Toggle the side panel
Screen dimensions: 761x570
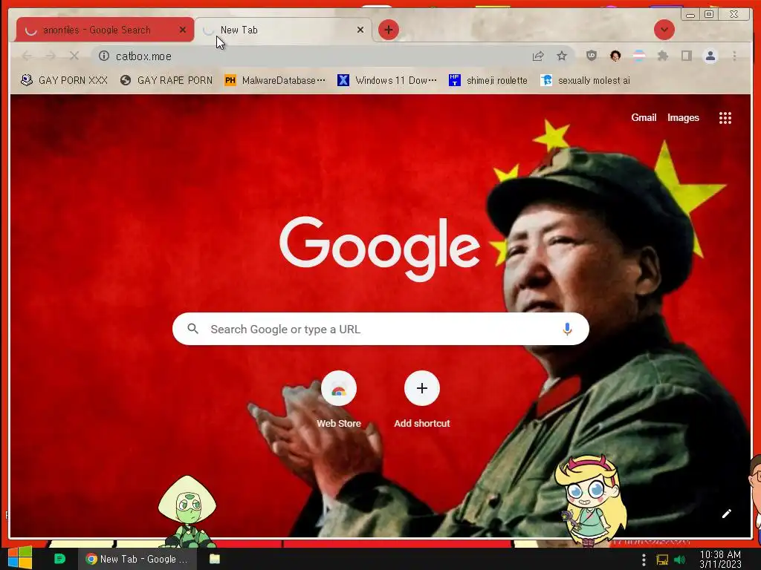[x=686, y=56]
